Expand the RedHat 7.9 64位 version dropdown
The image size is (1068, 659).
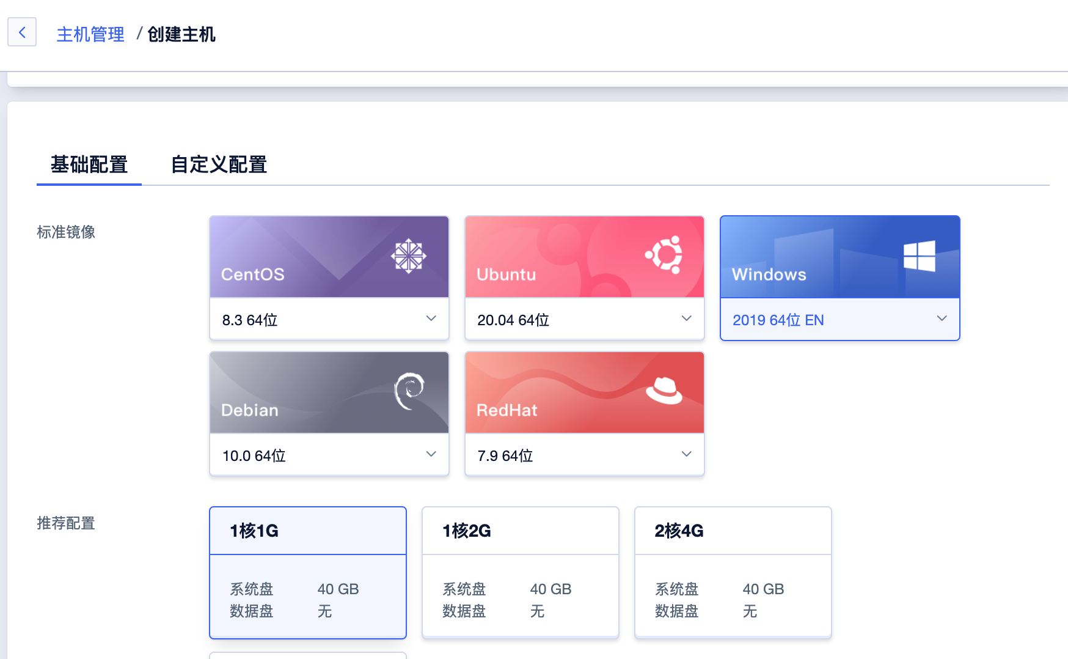pyautogui.click(x=584, y=455)
